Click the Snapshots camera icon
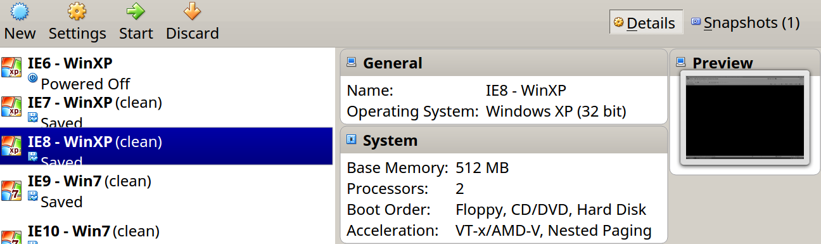 click(x=696, y=22)
